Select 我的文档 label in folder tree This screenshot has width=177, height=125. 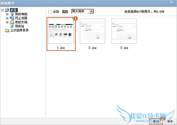click(x=21, y=22)
